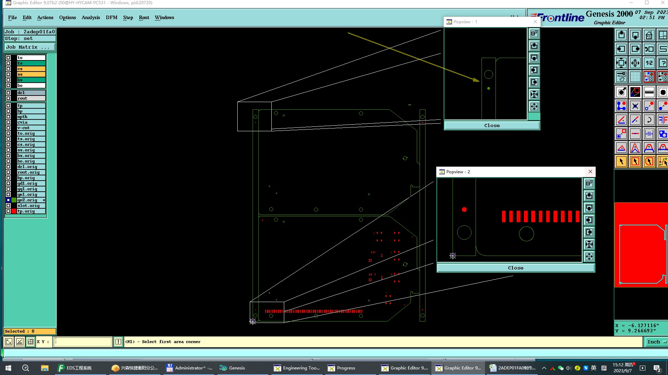
Task: Open the Inch units dropdown
Action: (x=657, y=342)
